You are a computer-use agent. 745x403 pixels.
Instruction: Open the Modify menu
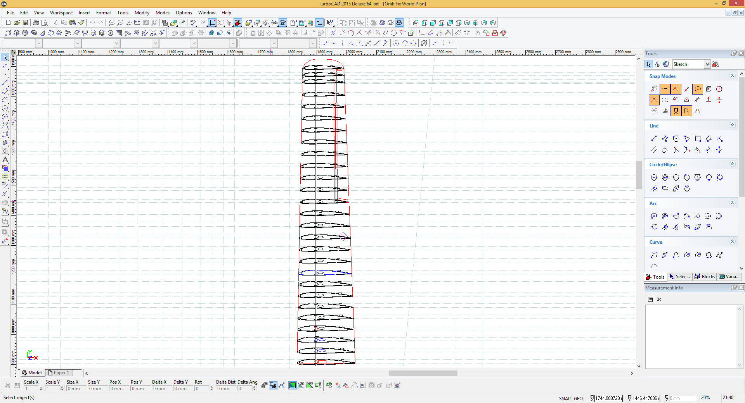tap(142, 13)
